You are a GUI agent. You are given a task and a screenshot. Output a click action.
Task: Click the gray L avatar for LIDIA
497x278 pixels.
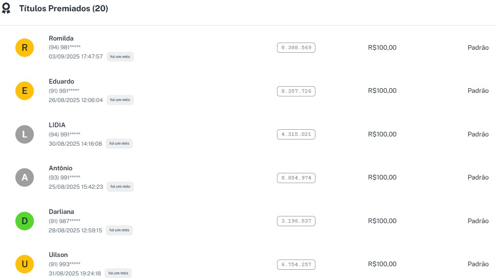(x=25, y=134)
